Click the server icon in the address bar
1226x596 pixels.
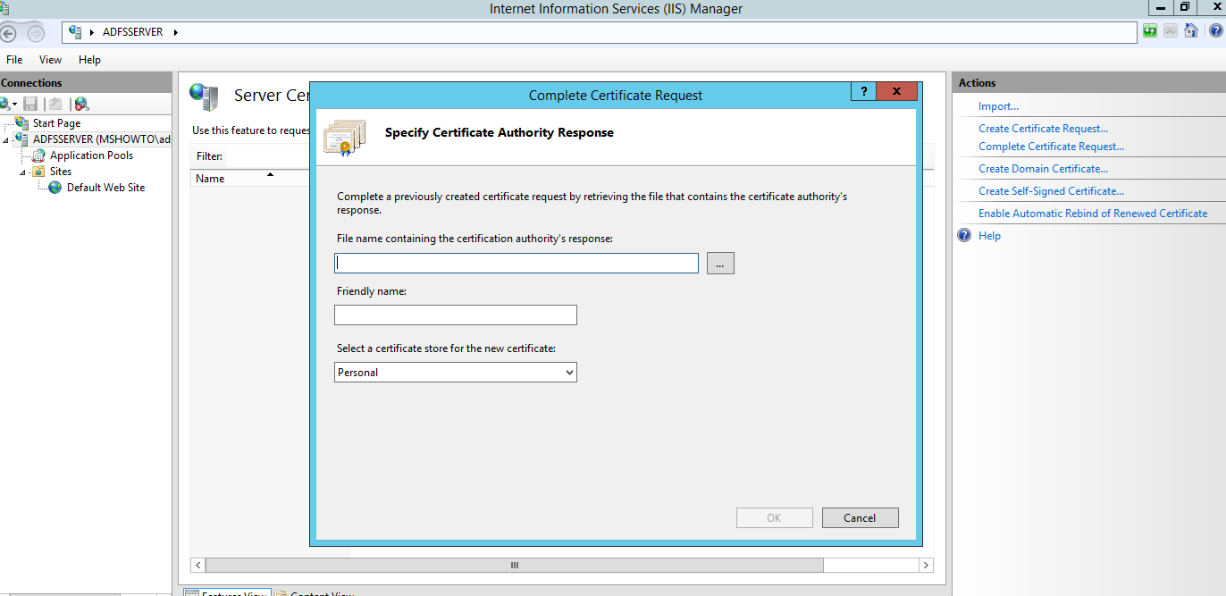[76, 32]
